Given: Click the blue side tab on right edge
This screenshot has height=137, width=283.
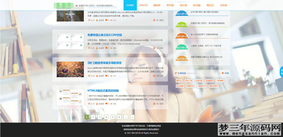Looking at the screenshot, I should point(282,72).
